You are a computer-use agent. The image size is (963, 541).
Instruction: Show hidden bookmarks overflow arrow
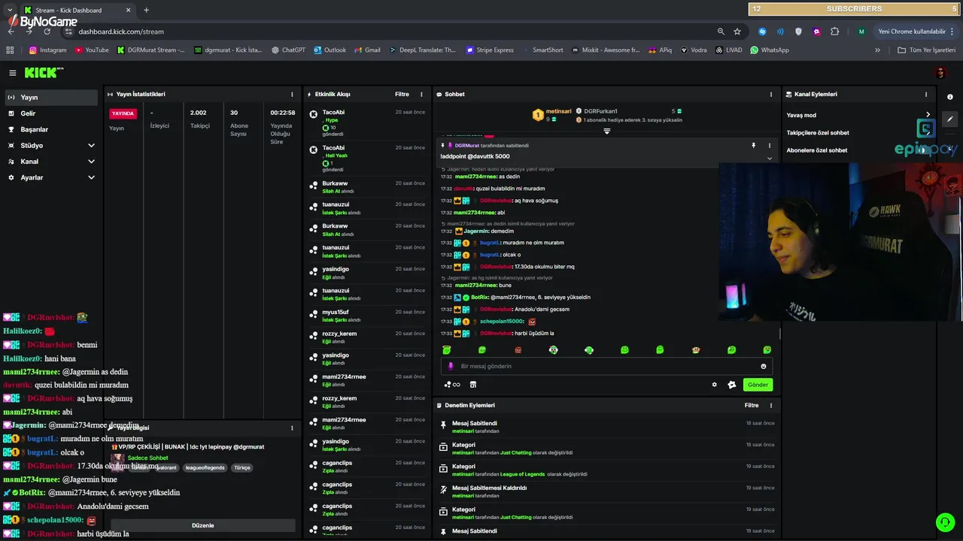pos(877,50)
